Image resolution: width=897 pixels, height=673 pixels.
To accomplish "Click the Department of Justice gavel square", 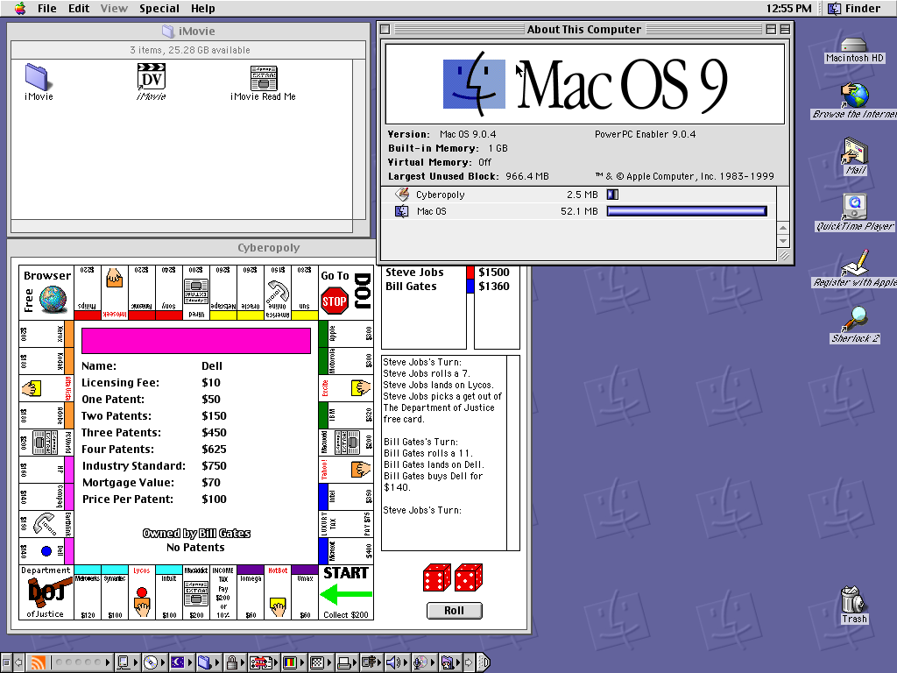I will pos(46,592).
